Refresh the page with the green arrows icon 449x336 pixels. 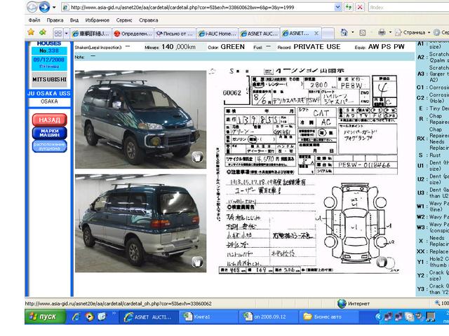click(x=349, y=8)
